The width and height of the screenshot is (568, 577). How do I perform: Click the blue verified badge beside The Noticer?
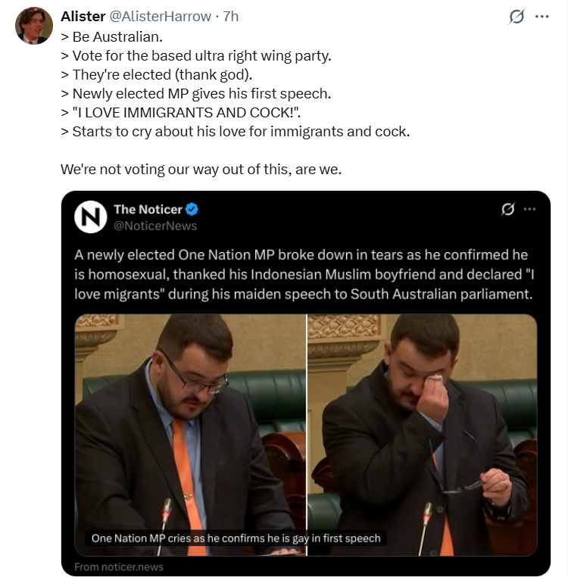[x=192, y=209]
